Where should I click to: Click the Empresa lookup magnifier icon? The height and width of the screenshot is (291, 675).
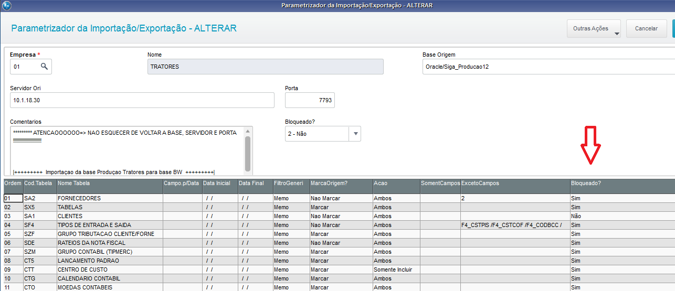pos(45,67)
